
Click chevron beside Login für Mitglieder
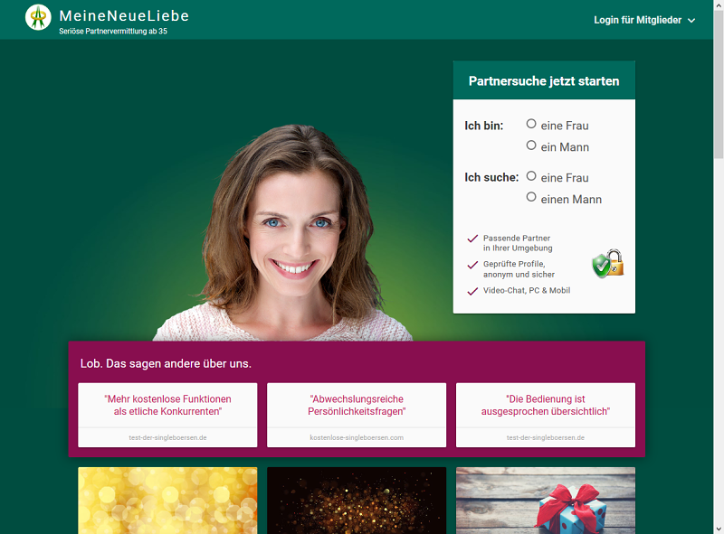[691, 21]
